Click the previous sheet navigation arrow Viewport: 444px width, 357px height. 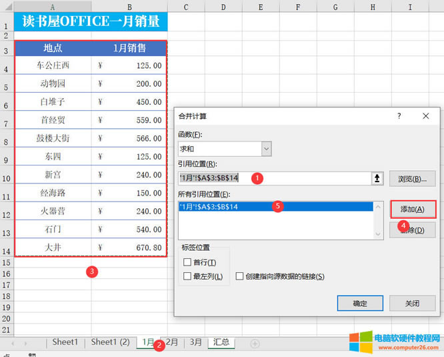pos(13,343)
